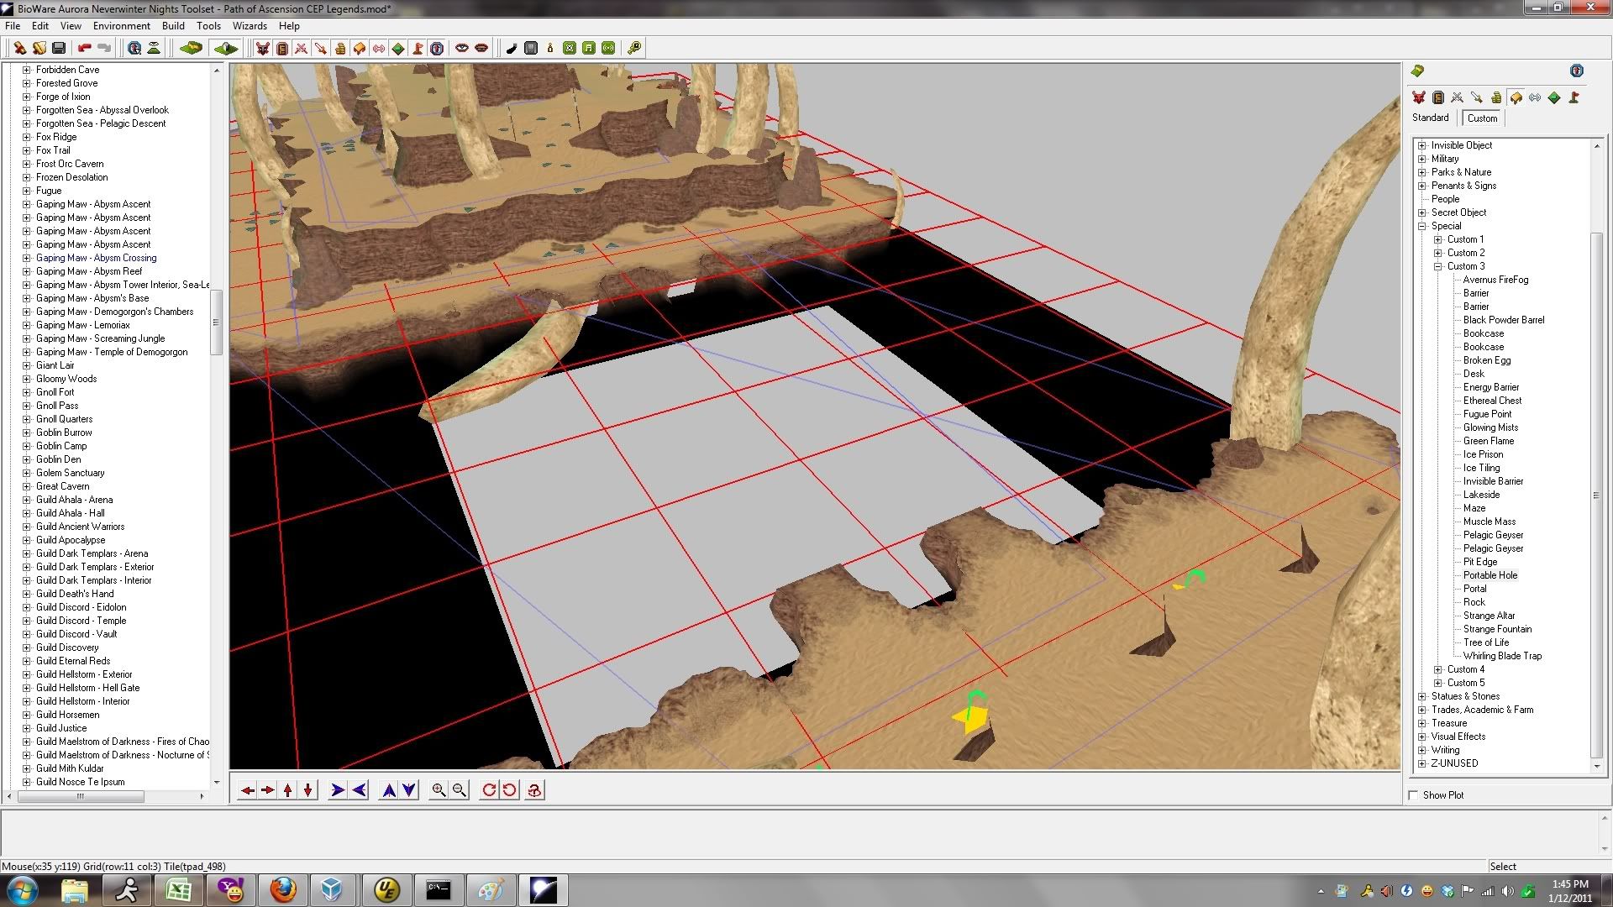This screenshot has width=1613, height=907.
Task: Expand the Visual Effects category
Action: 1422,737
